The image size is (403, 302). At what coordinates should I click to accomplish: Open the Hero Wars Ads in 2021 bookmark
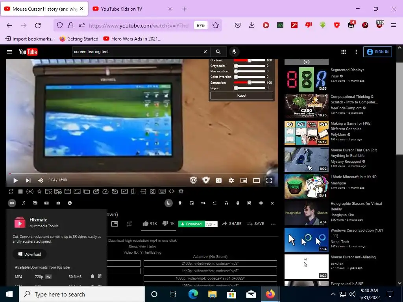click(x=133, y=39)
